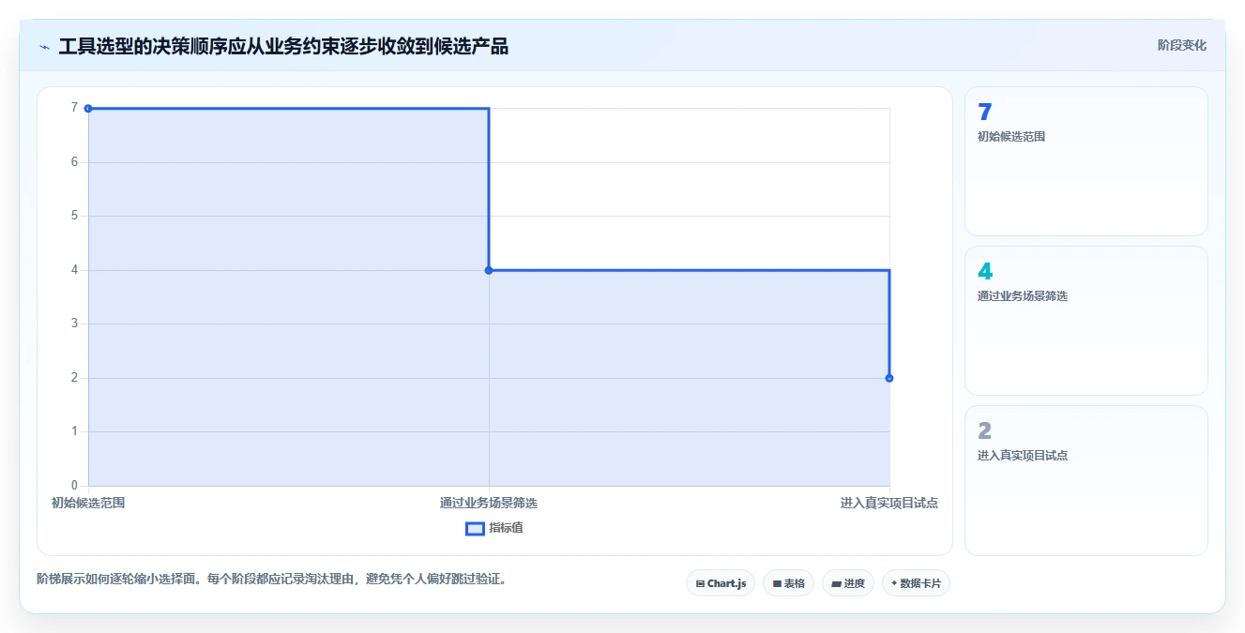Screen dimensions: 1245x633
Task: Click the x-axis label 进入真实项目试点
Action: click(889, 503)
